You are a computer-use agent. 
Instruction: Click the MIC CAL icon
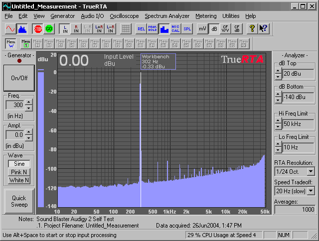pos(175,29)
